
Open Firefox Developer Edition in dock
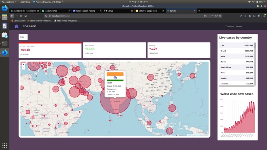pyautogui.click(x=5, y=52)
